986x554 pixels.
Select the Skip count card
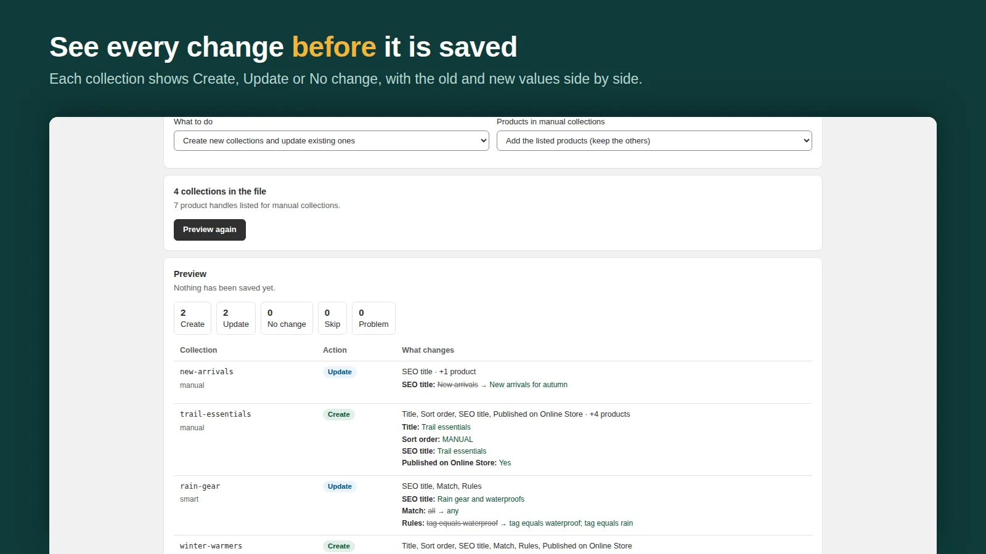click(x=332, y=318)
